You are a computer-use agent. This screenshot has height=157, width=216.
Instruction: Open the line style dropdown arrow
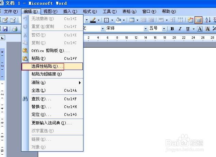[x=87, y=20]
